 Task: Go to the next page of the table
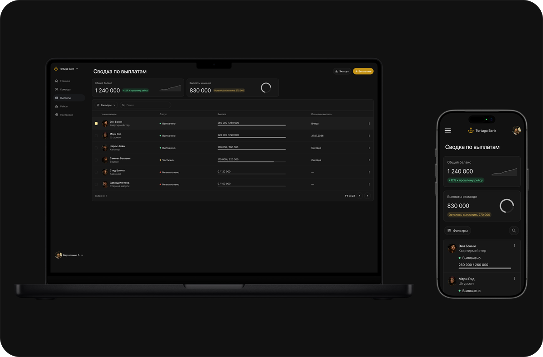pos(367,196)
